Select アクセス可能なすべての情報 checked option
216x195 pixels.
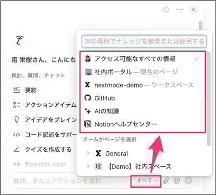click(142, 59)
